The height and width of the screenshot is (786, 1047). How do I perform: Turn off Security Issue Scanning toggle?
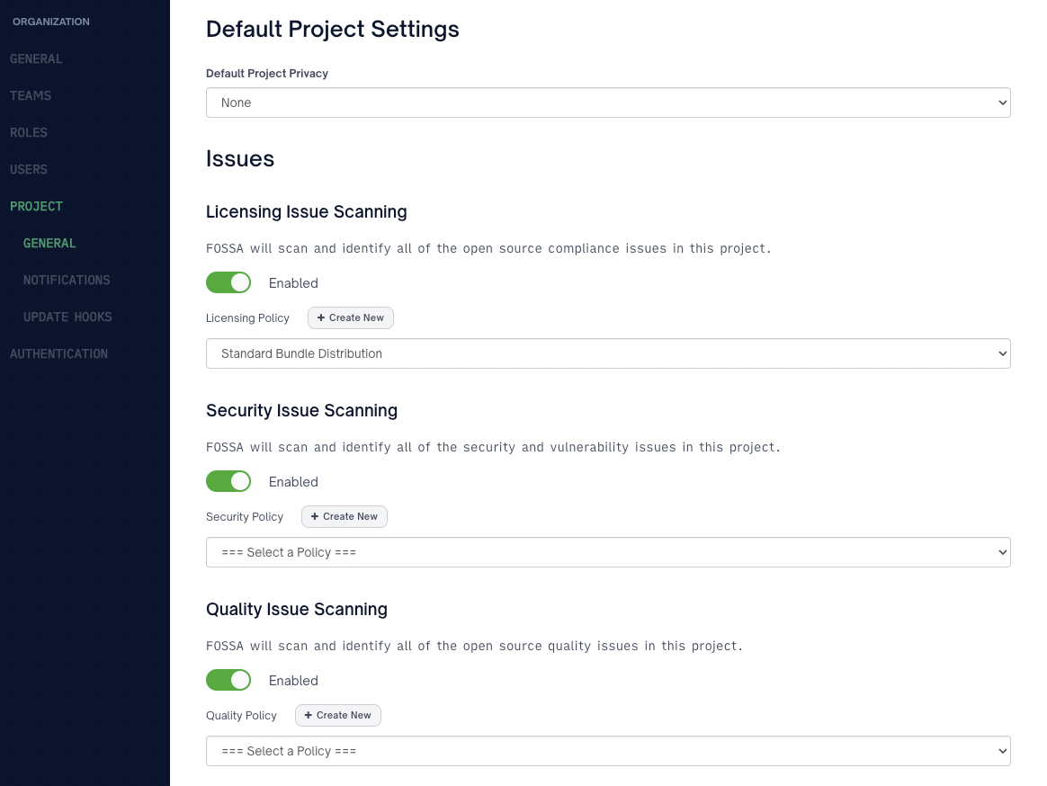coord(228,481)
